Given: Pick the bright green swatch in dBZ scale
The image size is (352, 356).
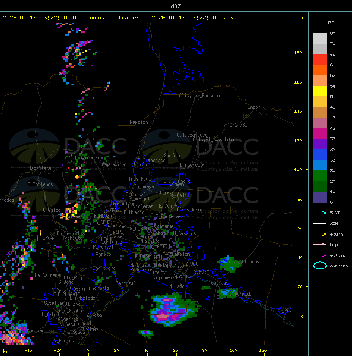Looking at the screenshot, I should tap(320, 176).
